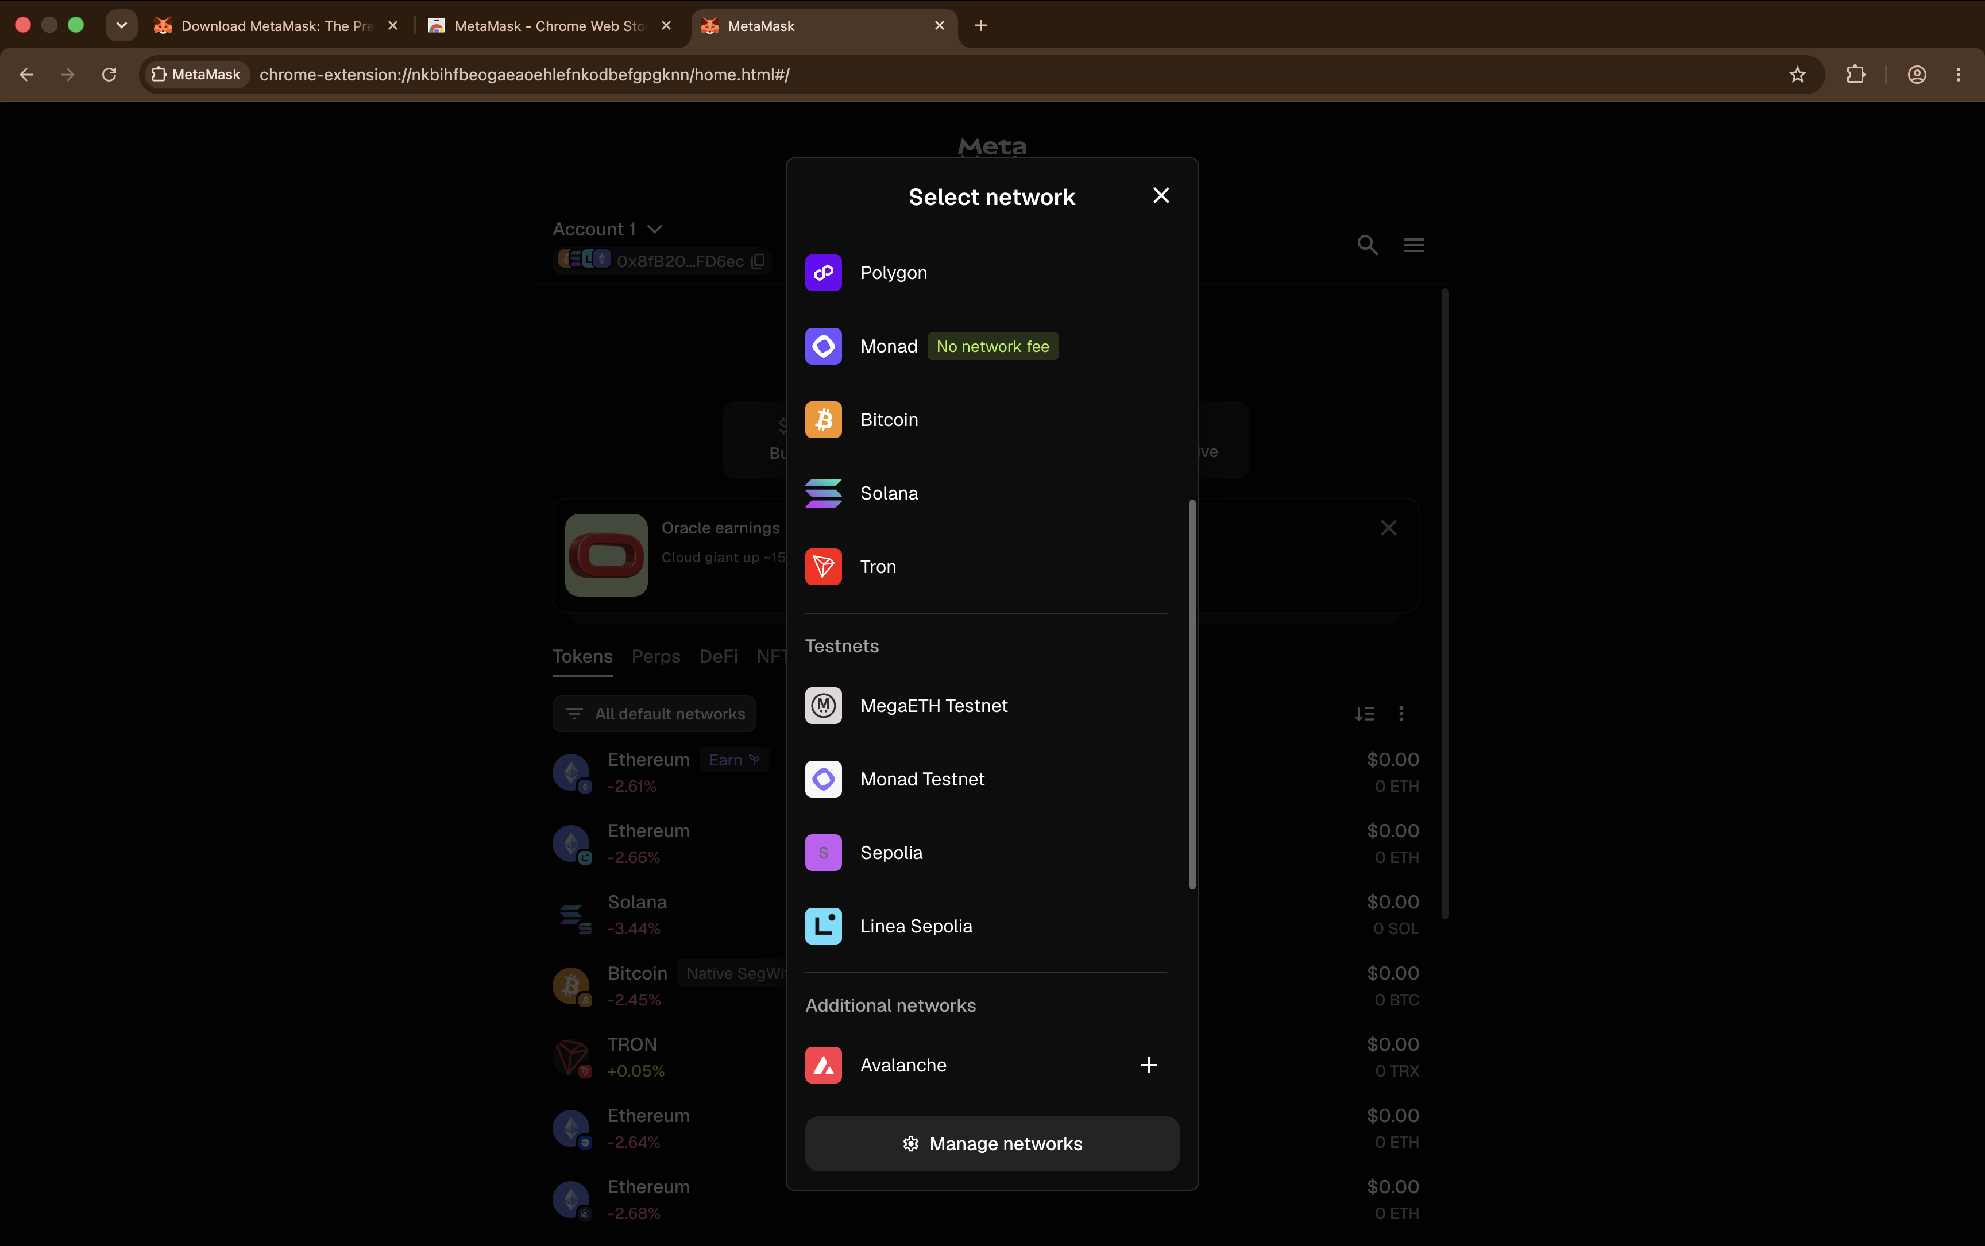Click the browser address bar URL

(x=524, y=75)
